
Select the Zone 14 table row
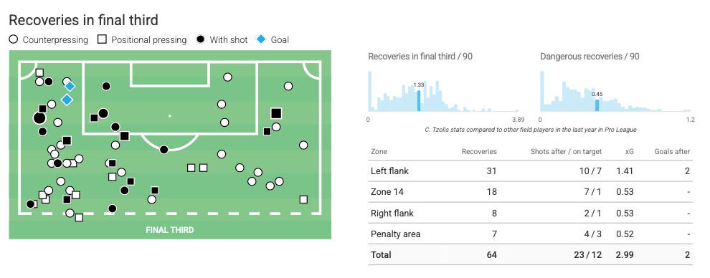(x=530, y=191)
